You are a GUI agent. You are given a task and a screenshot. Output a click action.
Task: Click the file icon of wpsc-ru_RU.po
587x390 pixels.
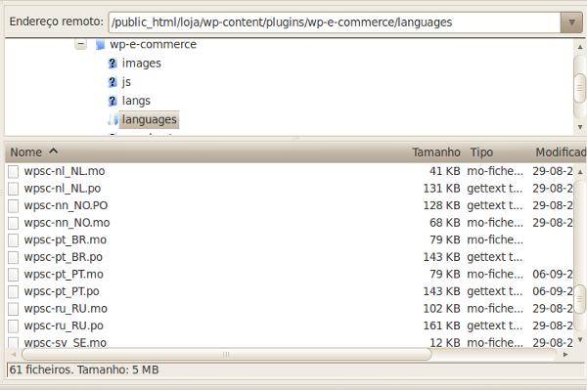tap(13, 326)
